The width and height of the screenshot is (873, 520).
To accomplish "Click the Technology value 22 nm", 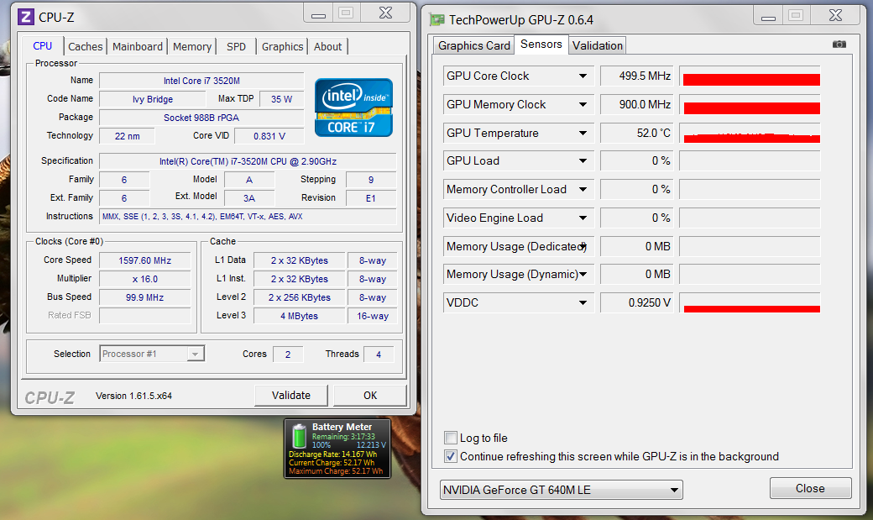I will [x=127, y=136].
